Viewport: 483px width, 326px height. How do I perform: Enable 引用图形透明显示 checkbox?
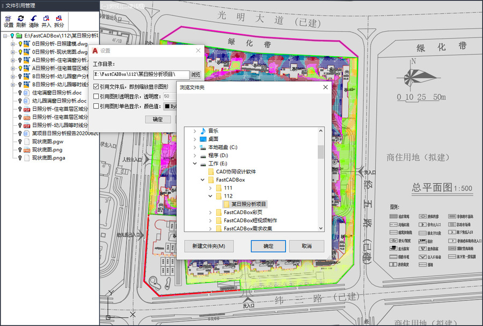click(x=96, y=96)
